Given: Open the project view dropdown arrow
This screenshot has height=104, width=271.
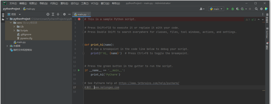Looking at the screenshot, I should click(x=20, y=14).
